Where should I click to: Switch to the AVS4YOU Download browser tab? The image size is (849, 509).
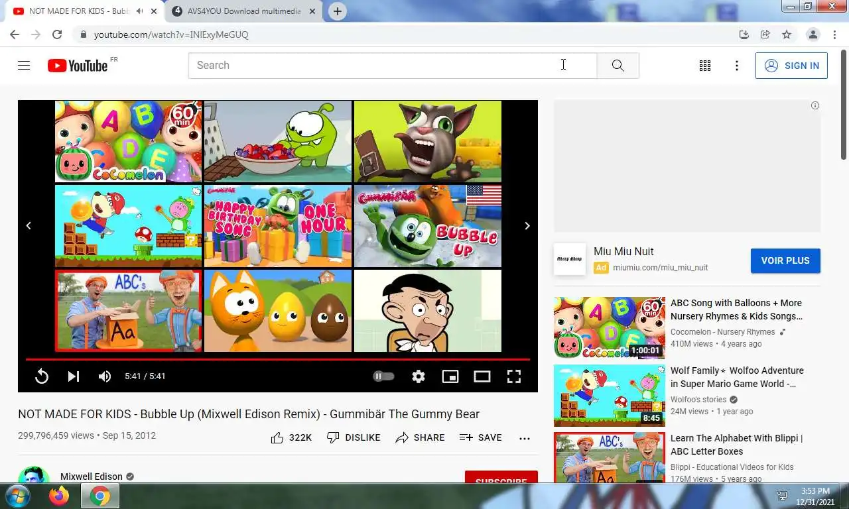point(243,11)
